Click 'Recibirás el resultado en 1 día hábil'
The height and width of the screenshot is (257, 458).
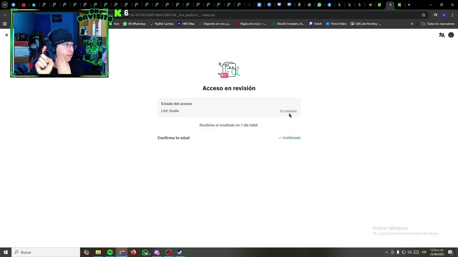pyautogui.click(x=229, y=125)
